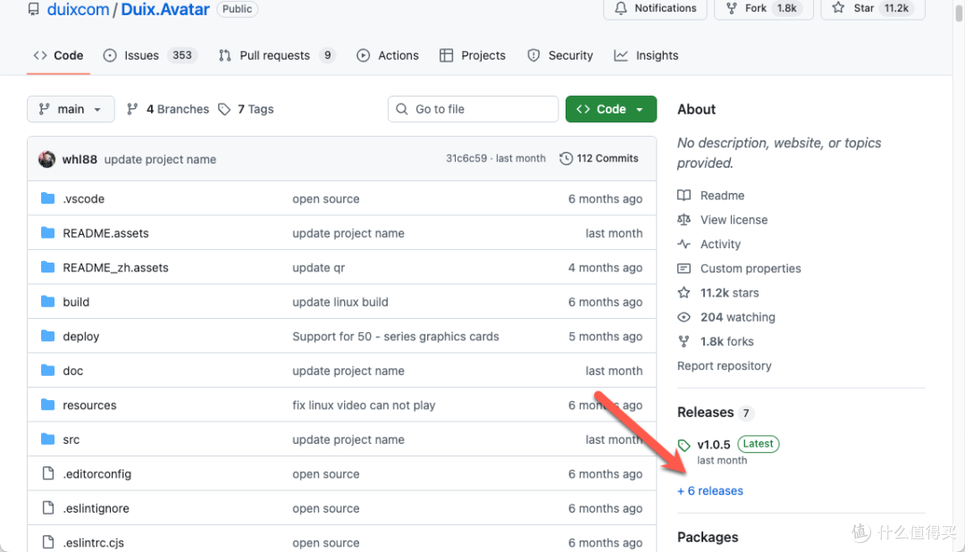965x552 pixels.
Task: Click the scale icon beside View license
Action: pyautogui.click(x=684, y=220)
